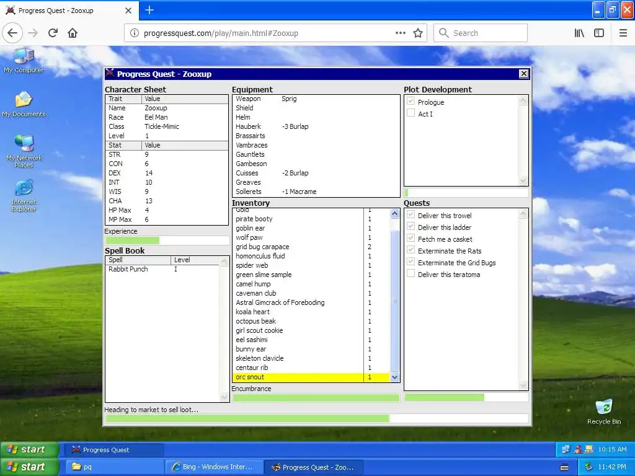Click the Spell Book scroll up arrow
The width and height of the screenshot is (635, 476).
224,262
